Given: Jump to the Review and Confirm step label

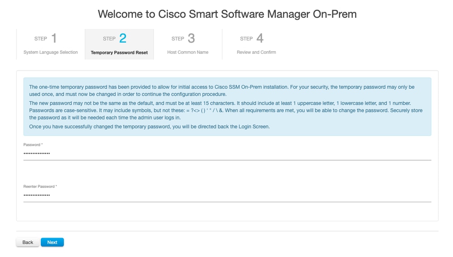Looking at the screenshot, I should (256, 52).
